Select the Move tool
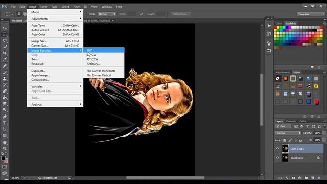The width and height of the screenshot is (327, 184). click(x=5, y=28)
